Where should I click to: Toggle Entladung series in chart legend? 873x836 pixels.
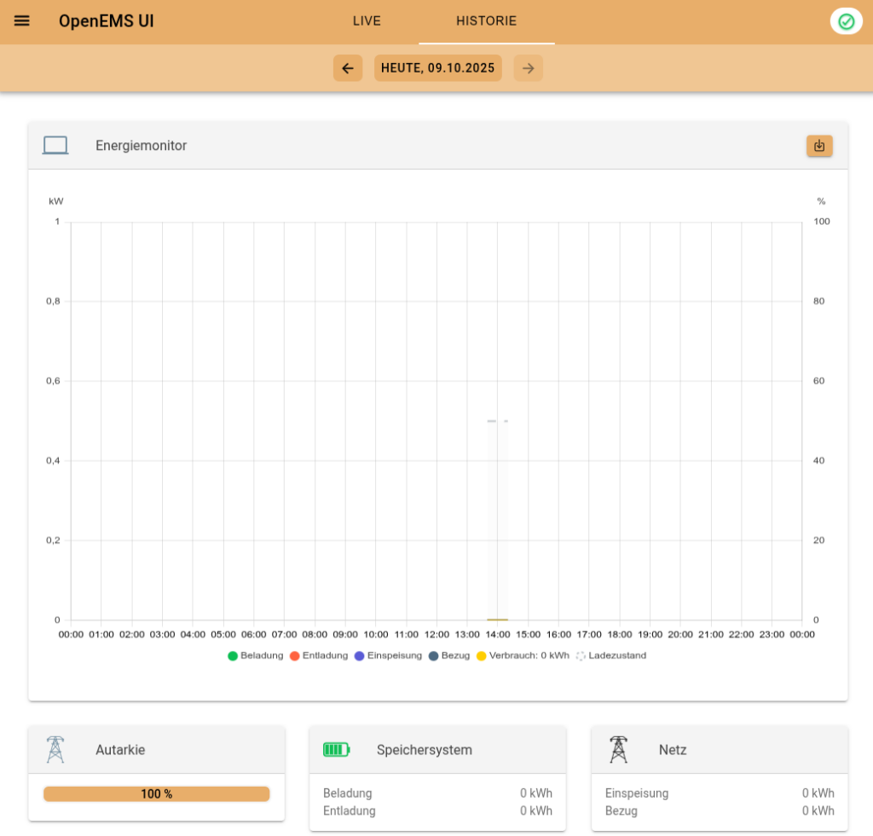coord(319,655)
